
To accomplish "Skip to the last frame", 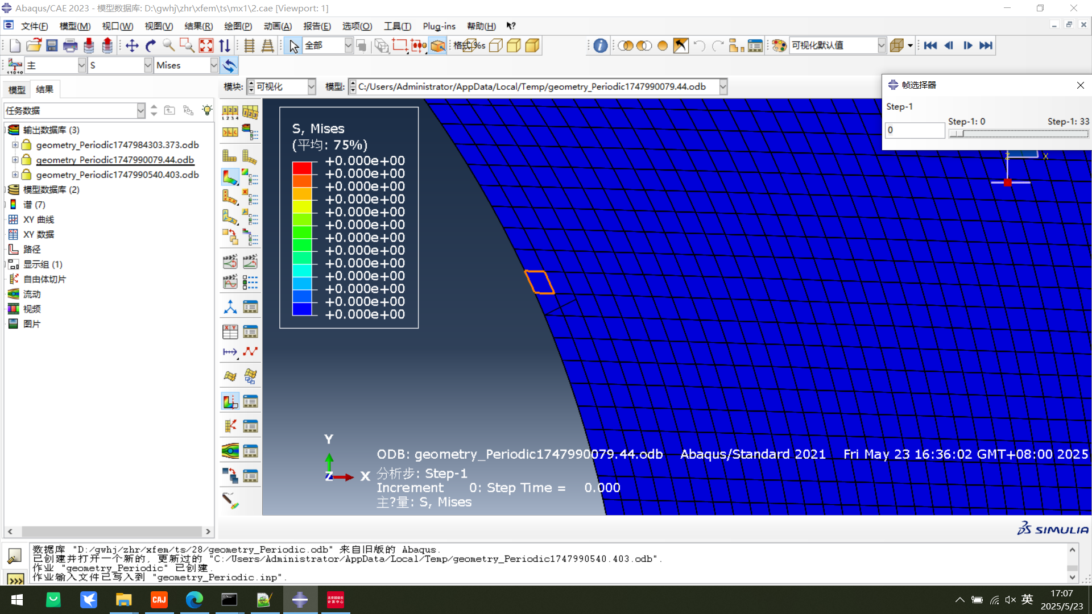I will click(986, 45).
